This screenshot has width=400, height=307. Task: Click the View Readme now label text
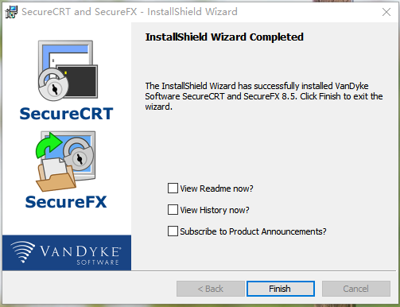[216, 188]
